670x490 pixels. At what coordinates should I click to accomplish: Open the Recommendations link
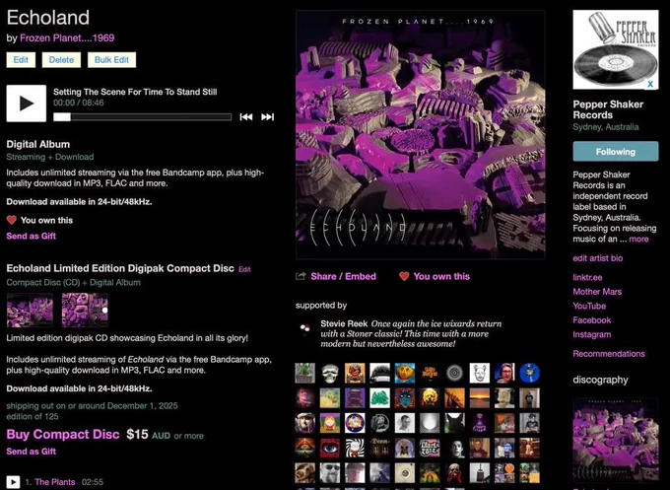point(609,354)
